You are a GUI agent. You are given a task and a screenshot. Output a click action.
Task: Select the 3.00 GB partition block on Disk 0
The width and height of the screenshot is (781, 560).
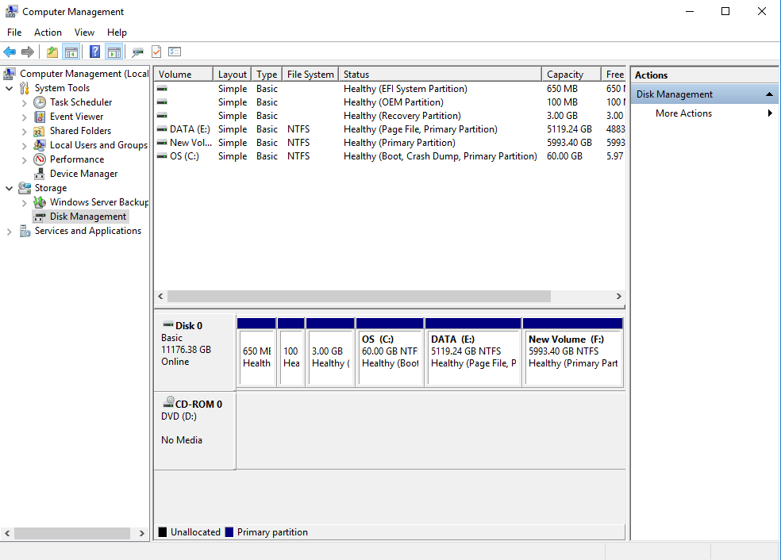point(330,352)
